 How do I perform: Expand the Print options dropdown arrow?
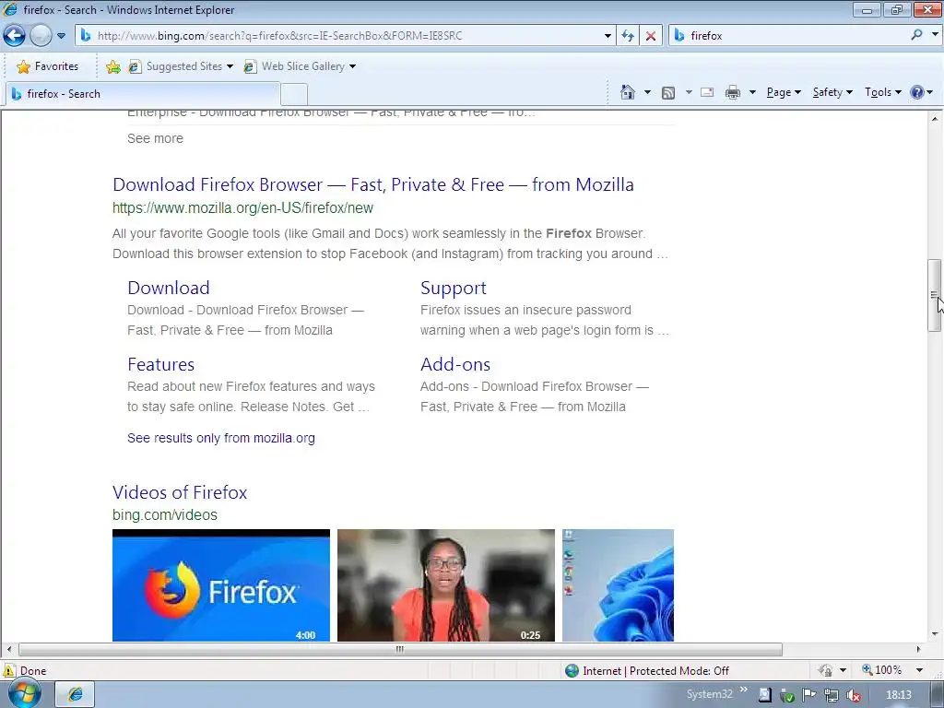[x=752, y=92]
